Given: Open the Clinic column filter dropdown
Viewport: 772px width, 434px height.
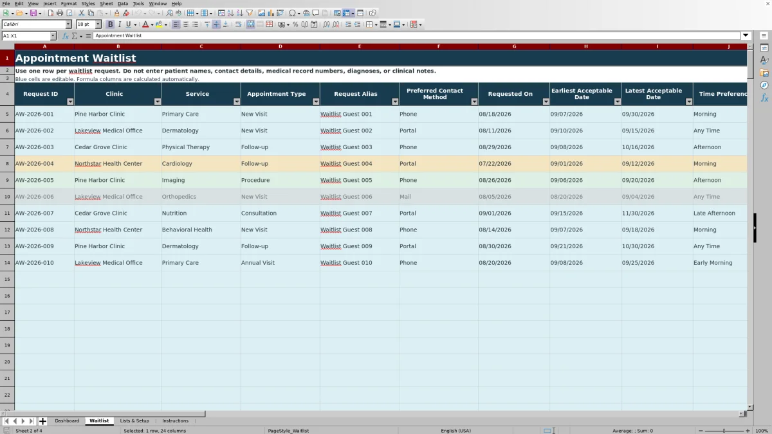Looking at the screenshot, I should pos(158,102).
